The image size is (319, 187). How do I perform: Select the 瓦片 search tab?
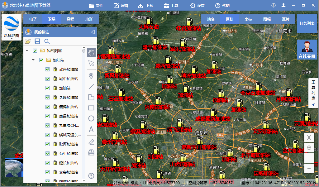click(286, 19)
